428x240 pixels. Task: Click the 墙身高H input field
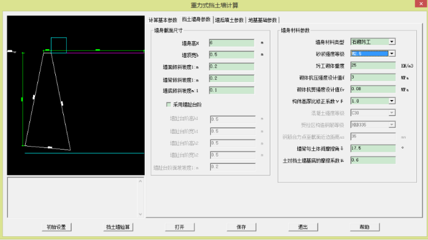(232, 43)
